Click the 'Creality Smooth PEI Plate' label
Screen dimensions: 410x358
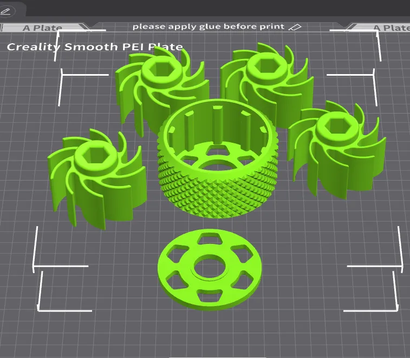[x=95, y=47]
